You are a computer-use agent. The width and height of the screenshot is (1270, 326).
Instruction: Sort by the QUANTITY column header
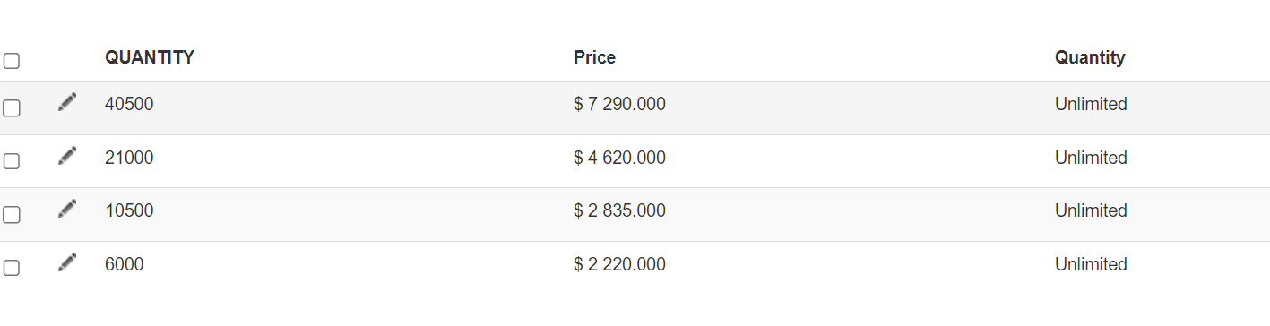point(150,57)
